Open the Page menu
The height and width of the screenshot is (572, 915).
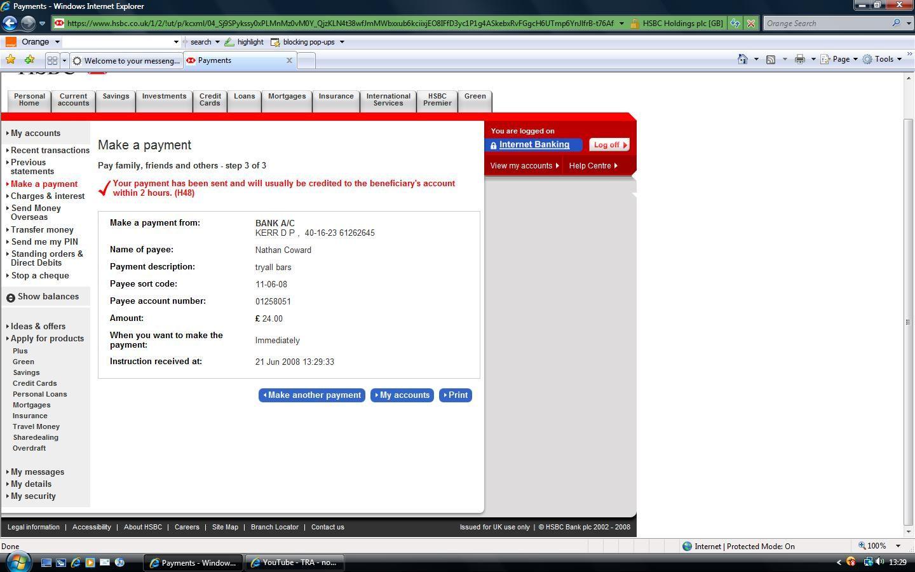click(839, 59)
